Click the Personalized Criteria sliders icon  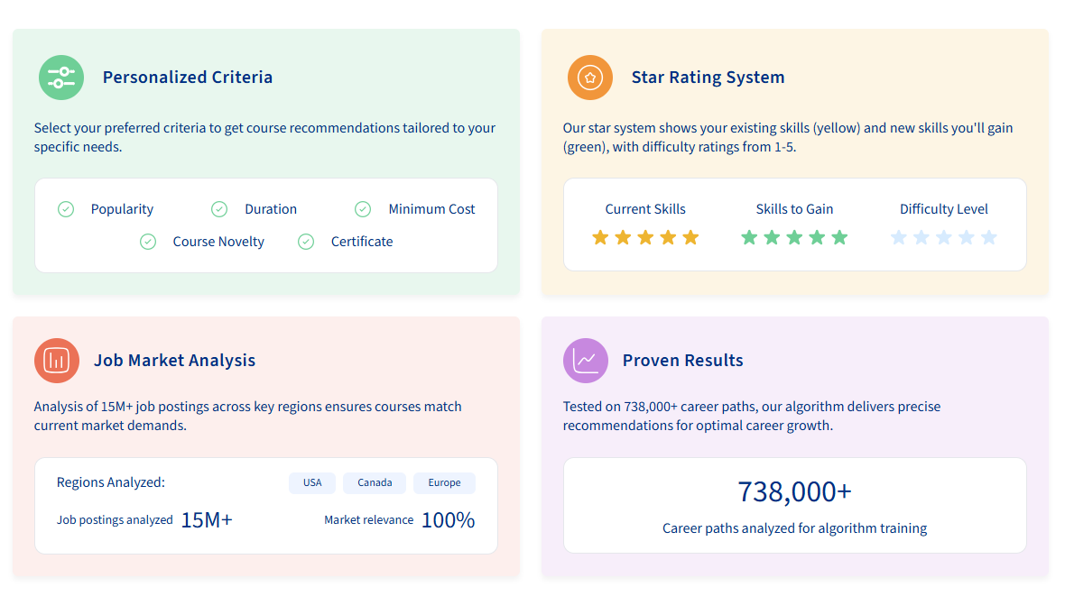click(60, 78)
